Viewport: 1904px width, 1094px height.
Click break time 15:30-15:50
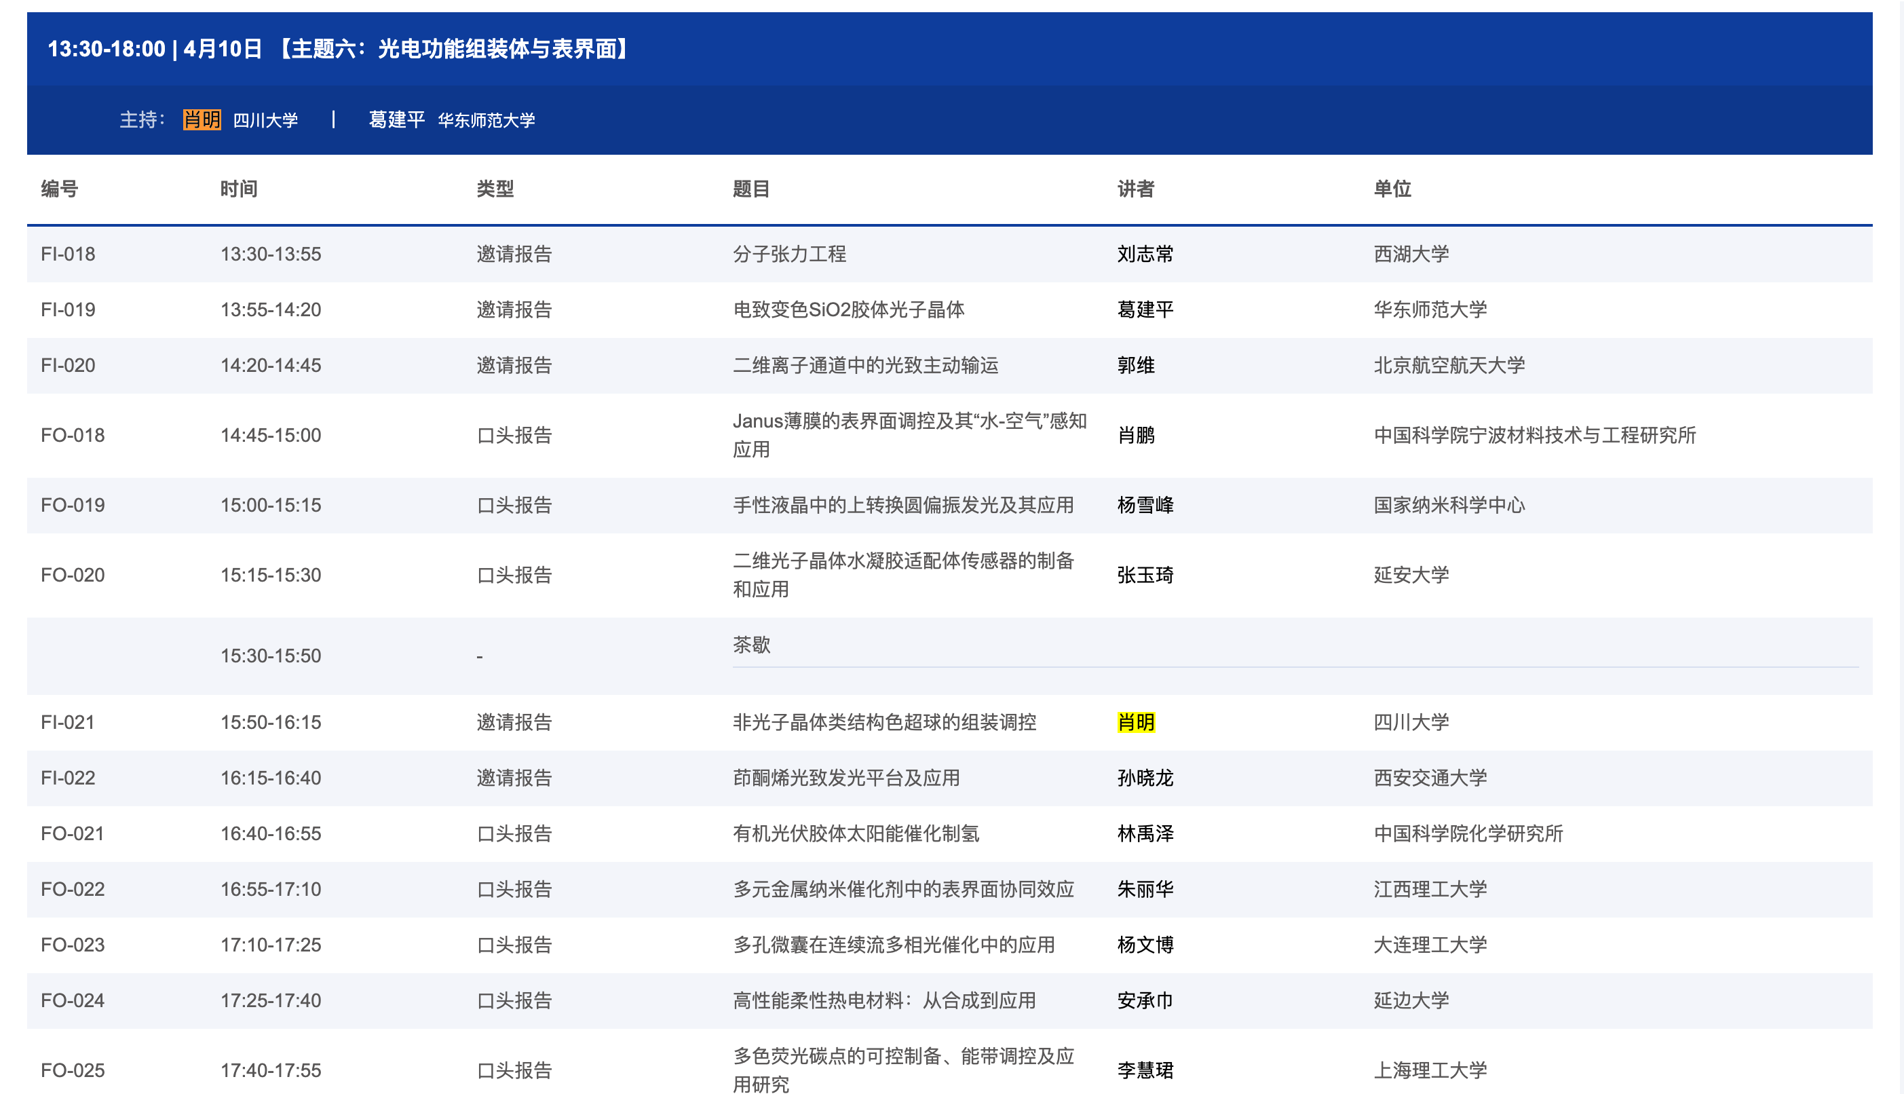coord(270,656)
